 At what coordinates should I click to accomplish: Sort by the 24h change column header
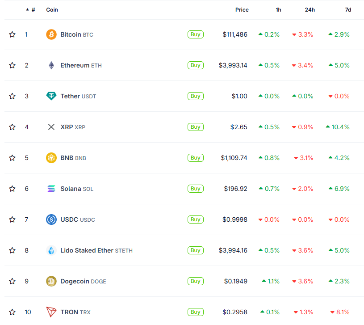pyautogui.click(x=310, y=10)
